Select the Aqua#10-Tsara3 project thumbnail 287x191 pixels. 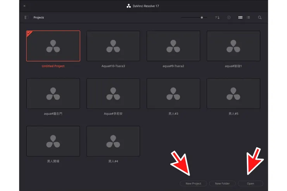[113, 46]
